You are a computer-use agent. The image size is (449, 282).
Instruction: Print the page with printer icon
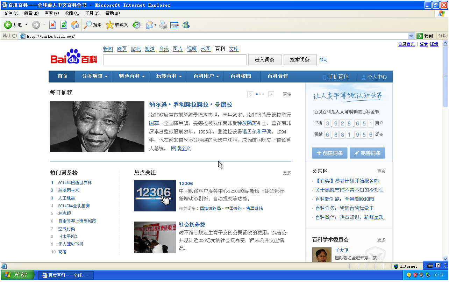(x=163, y=25)
